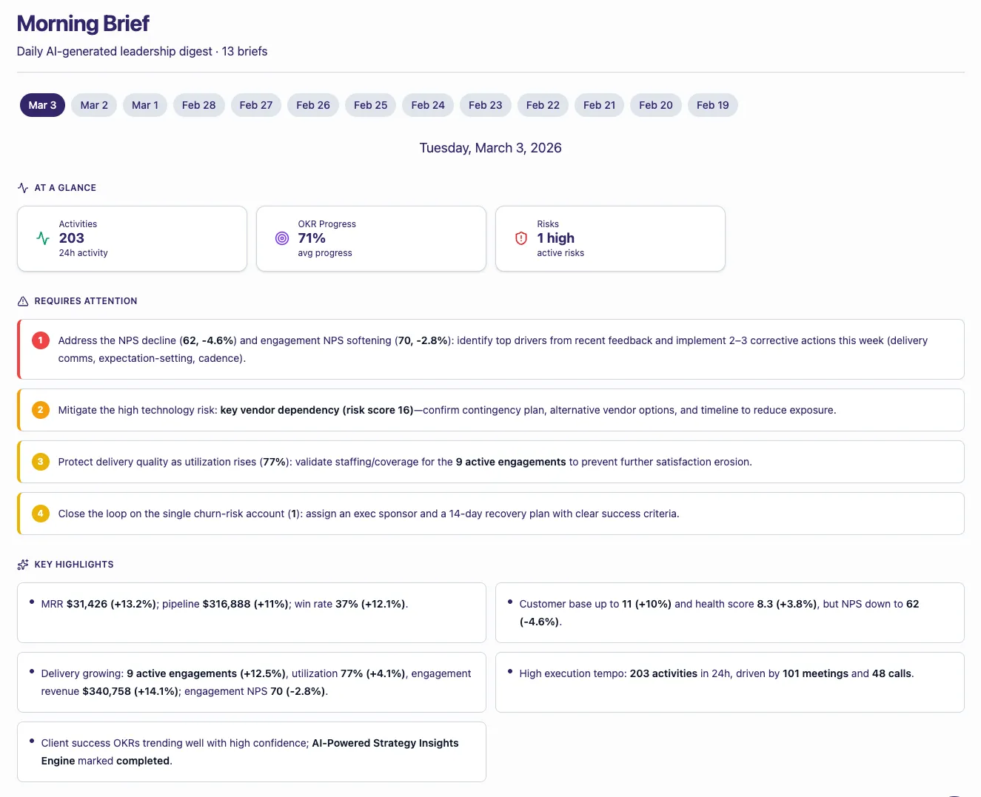View the Feb 19 brief tab

click(712, 105)
